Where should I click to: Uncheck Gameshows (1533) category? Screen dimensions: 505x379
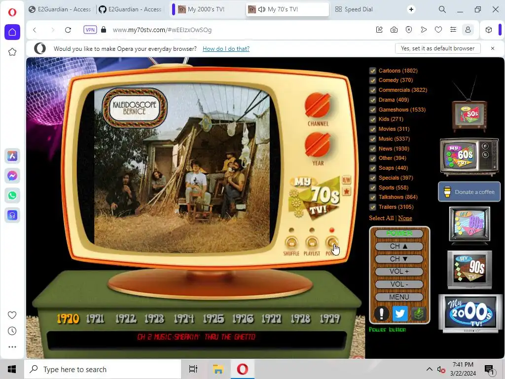[373, 110]
